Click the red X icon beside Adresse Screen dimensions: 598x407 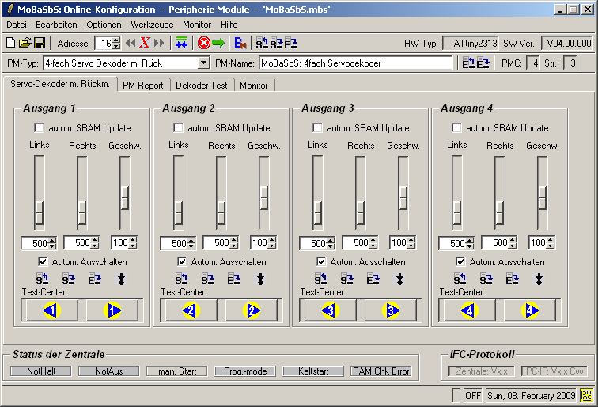(145, 43)
